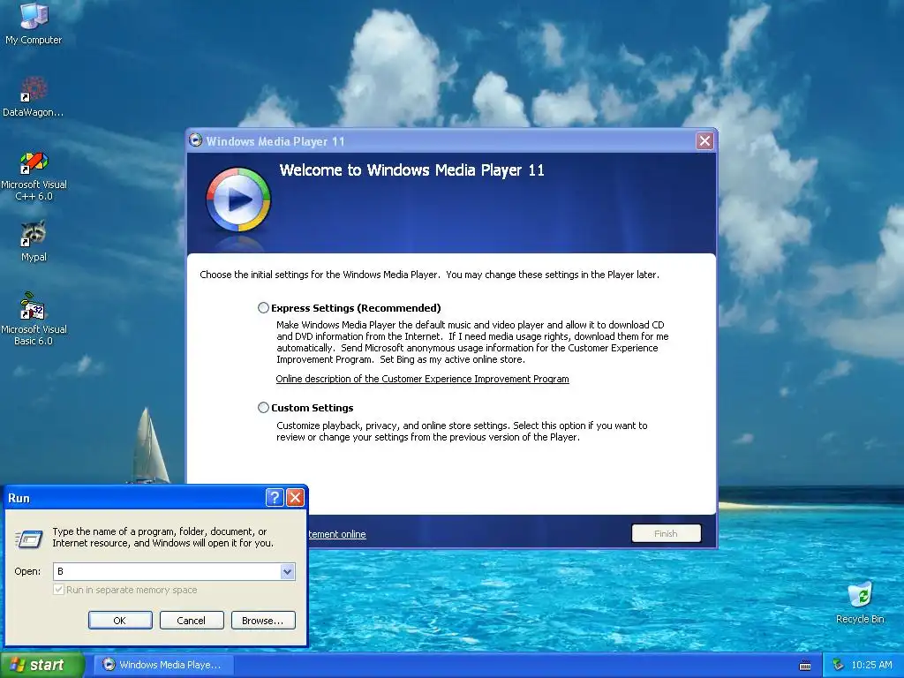Cancel the Run dialog

tap(192, 621)
